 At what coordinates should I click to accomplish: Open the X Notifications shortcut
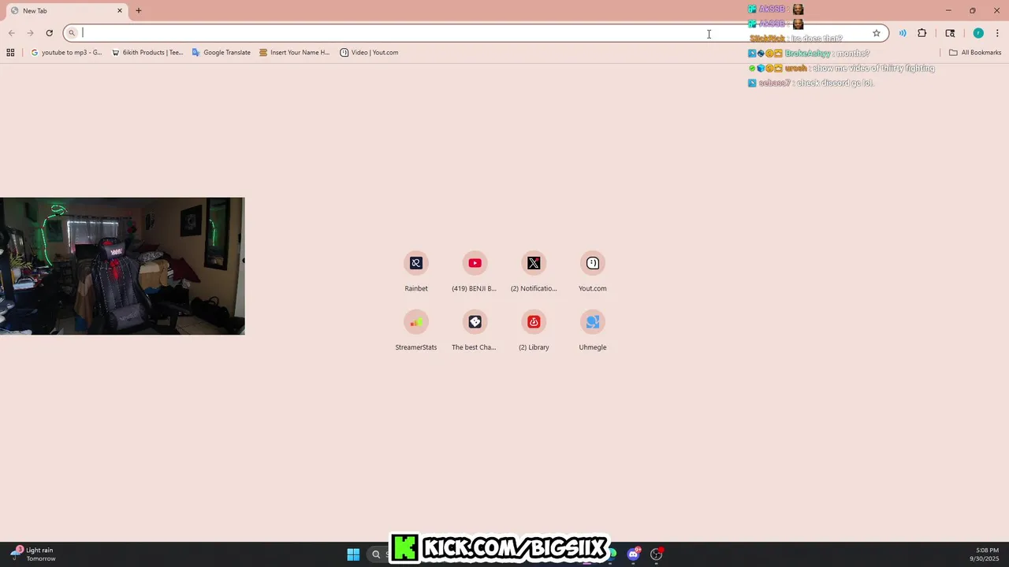pos(534,272)
